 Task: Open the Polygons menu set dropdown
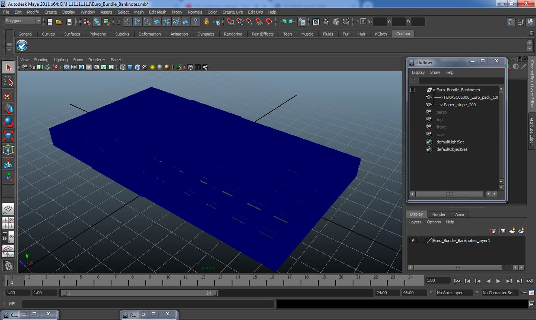[x=38, y=21]
